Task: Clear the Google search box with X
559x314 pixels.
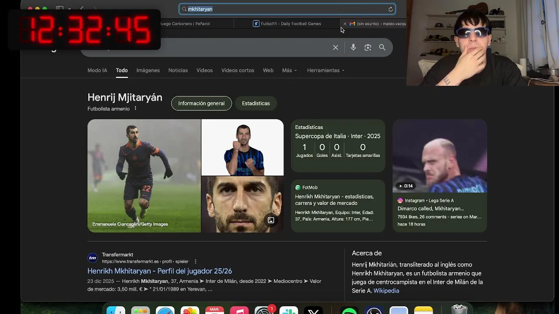Action: pyautogui.click(x=335, y=48)
